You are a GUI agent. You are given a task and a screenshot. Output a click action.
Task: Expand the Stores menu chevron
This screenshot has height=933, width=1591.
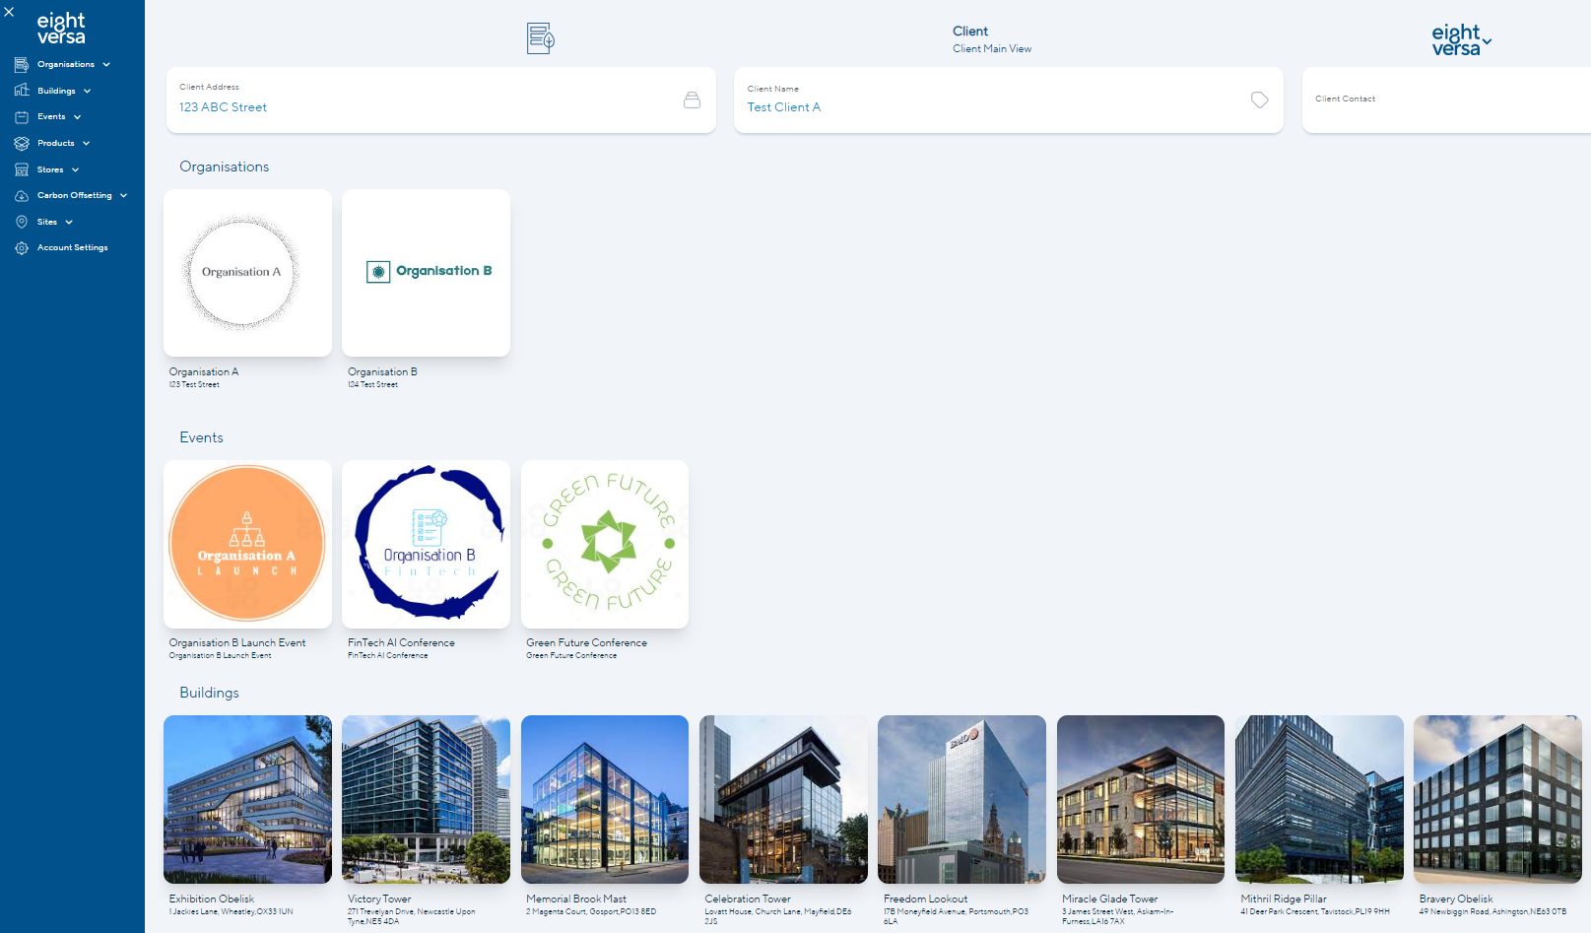[75, 169]
